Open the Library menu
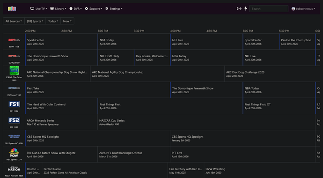 click(59, 8)
